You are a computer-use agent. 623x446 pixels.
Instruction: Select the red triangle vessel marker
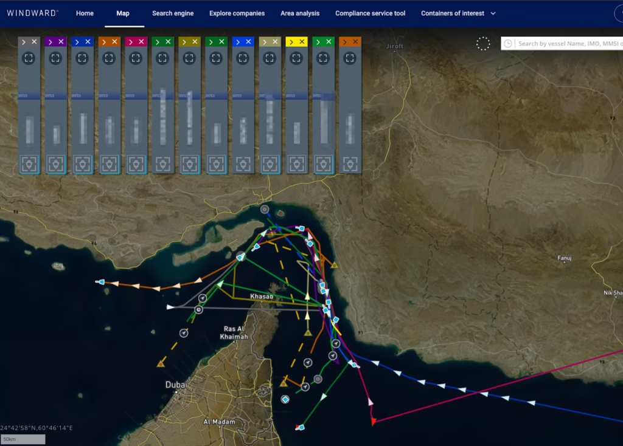tap(374, 421)
